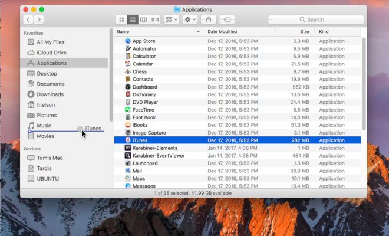The image size is (389, 236).
Task: Click the Image Capture app icon
Action: (x=128, y=133)
